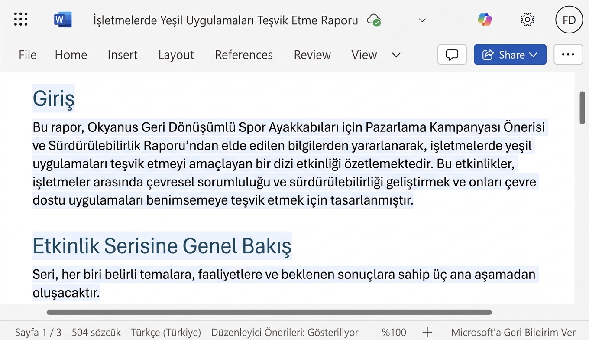This screenshot has height=340, width=589.
Task: Click Microsoft'a Geri Bildirim Ver link
Action: (x=513, y=332)
